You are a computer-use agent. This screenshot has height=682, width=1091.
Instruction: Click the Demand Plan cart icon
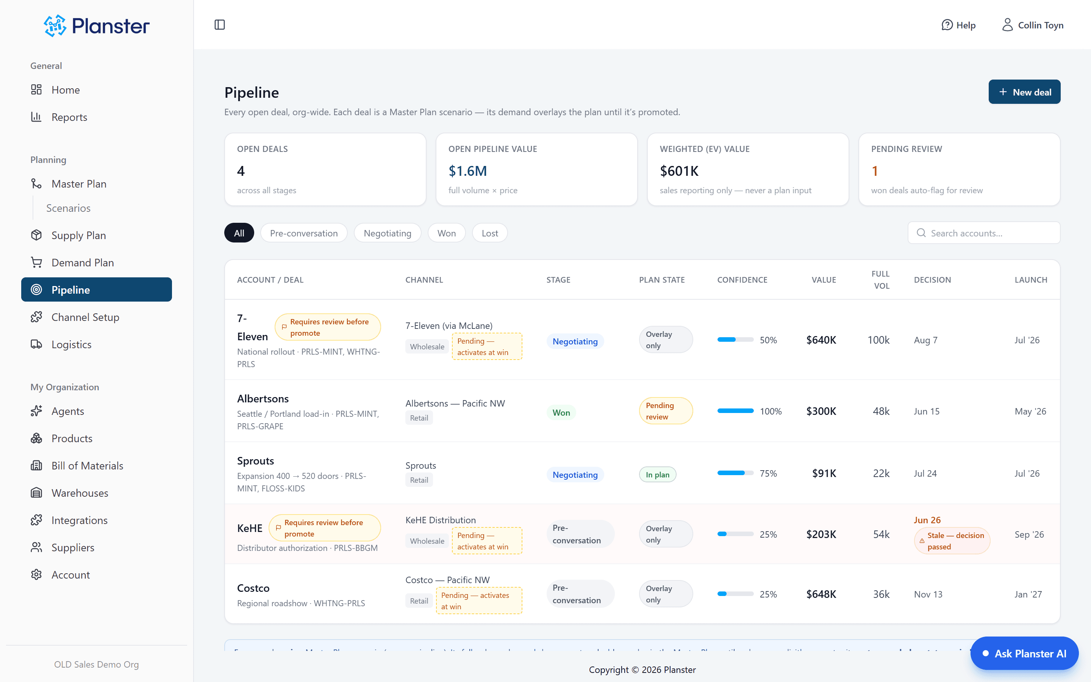[x=36, y=263]
